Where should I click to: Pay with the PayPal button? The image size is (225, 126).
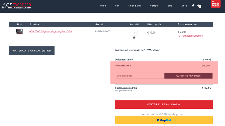(x=164, y=120)
